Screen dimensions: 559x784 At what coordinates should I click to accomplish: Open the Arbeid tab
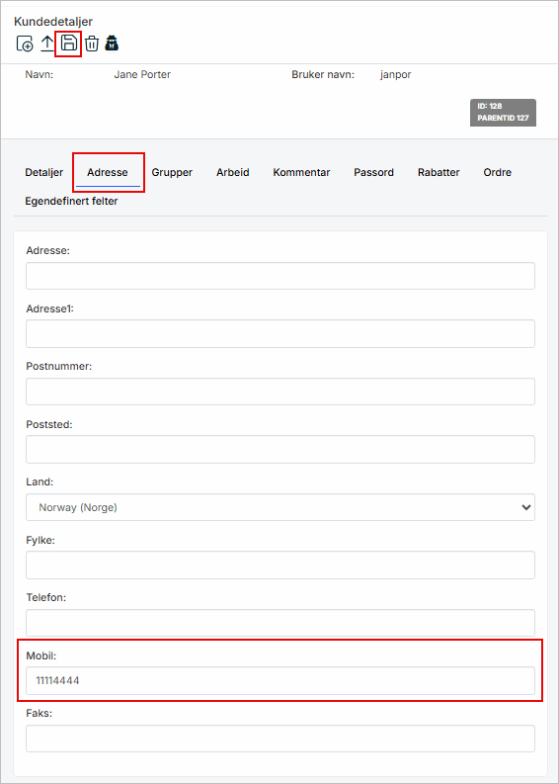pyautogui.click(x=233, y=172)
